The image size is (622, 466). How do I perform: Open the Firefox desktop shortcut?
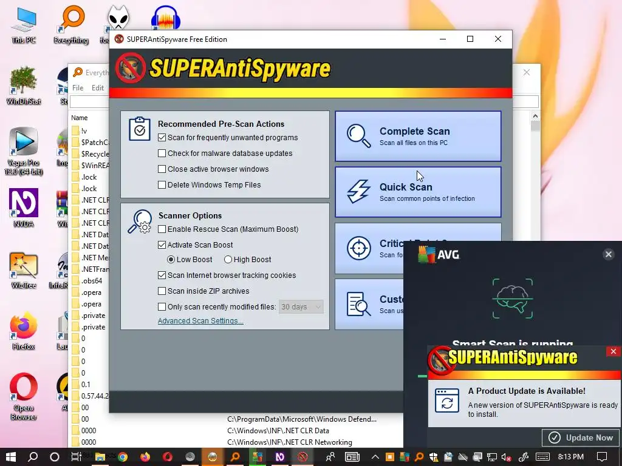tap(24, 331)
